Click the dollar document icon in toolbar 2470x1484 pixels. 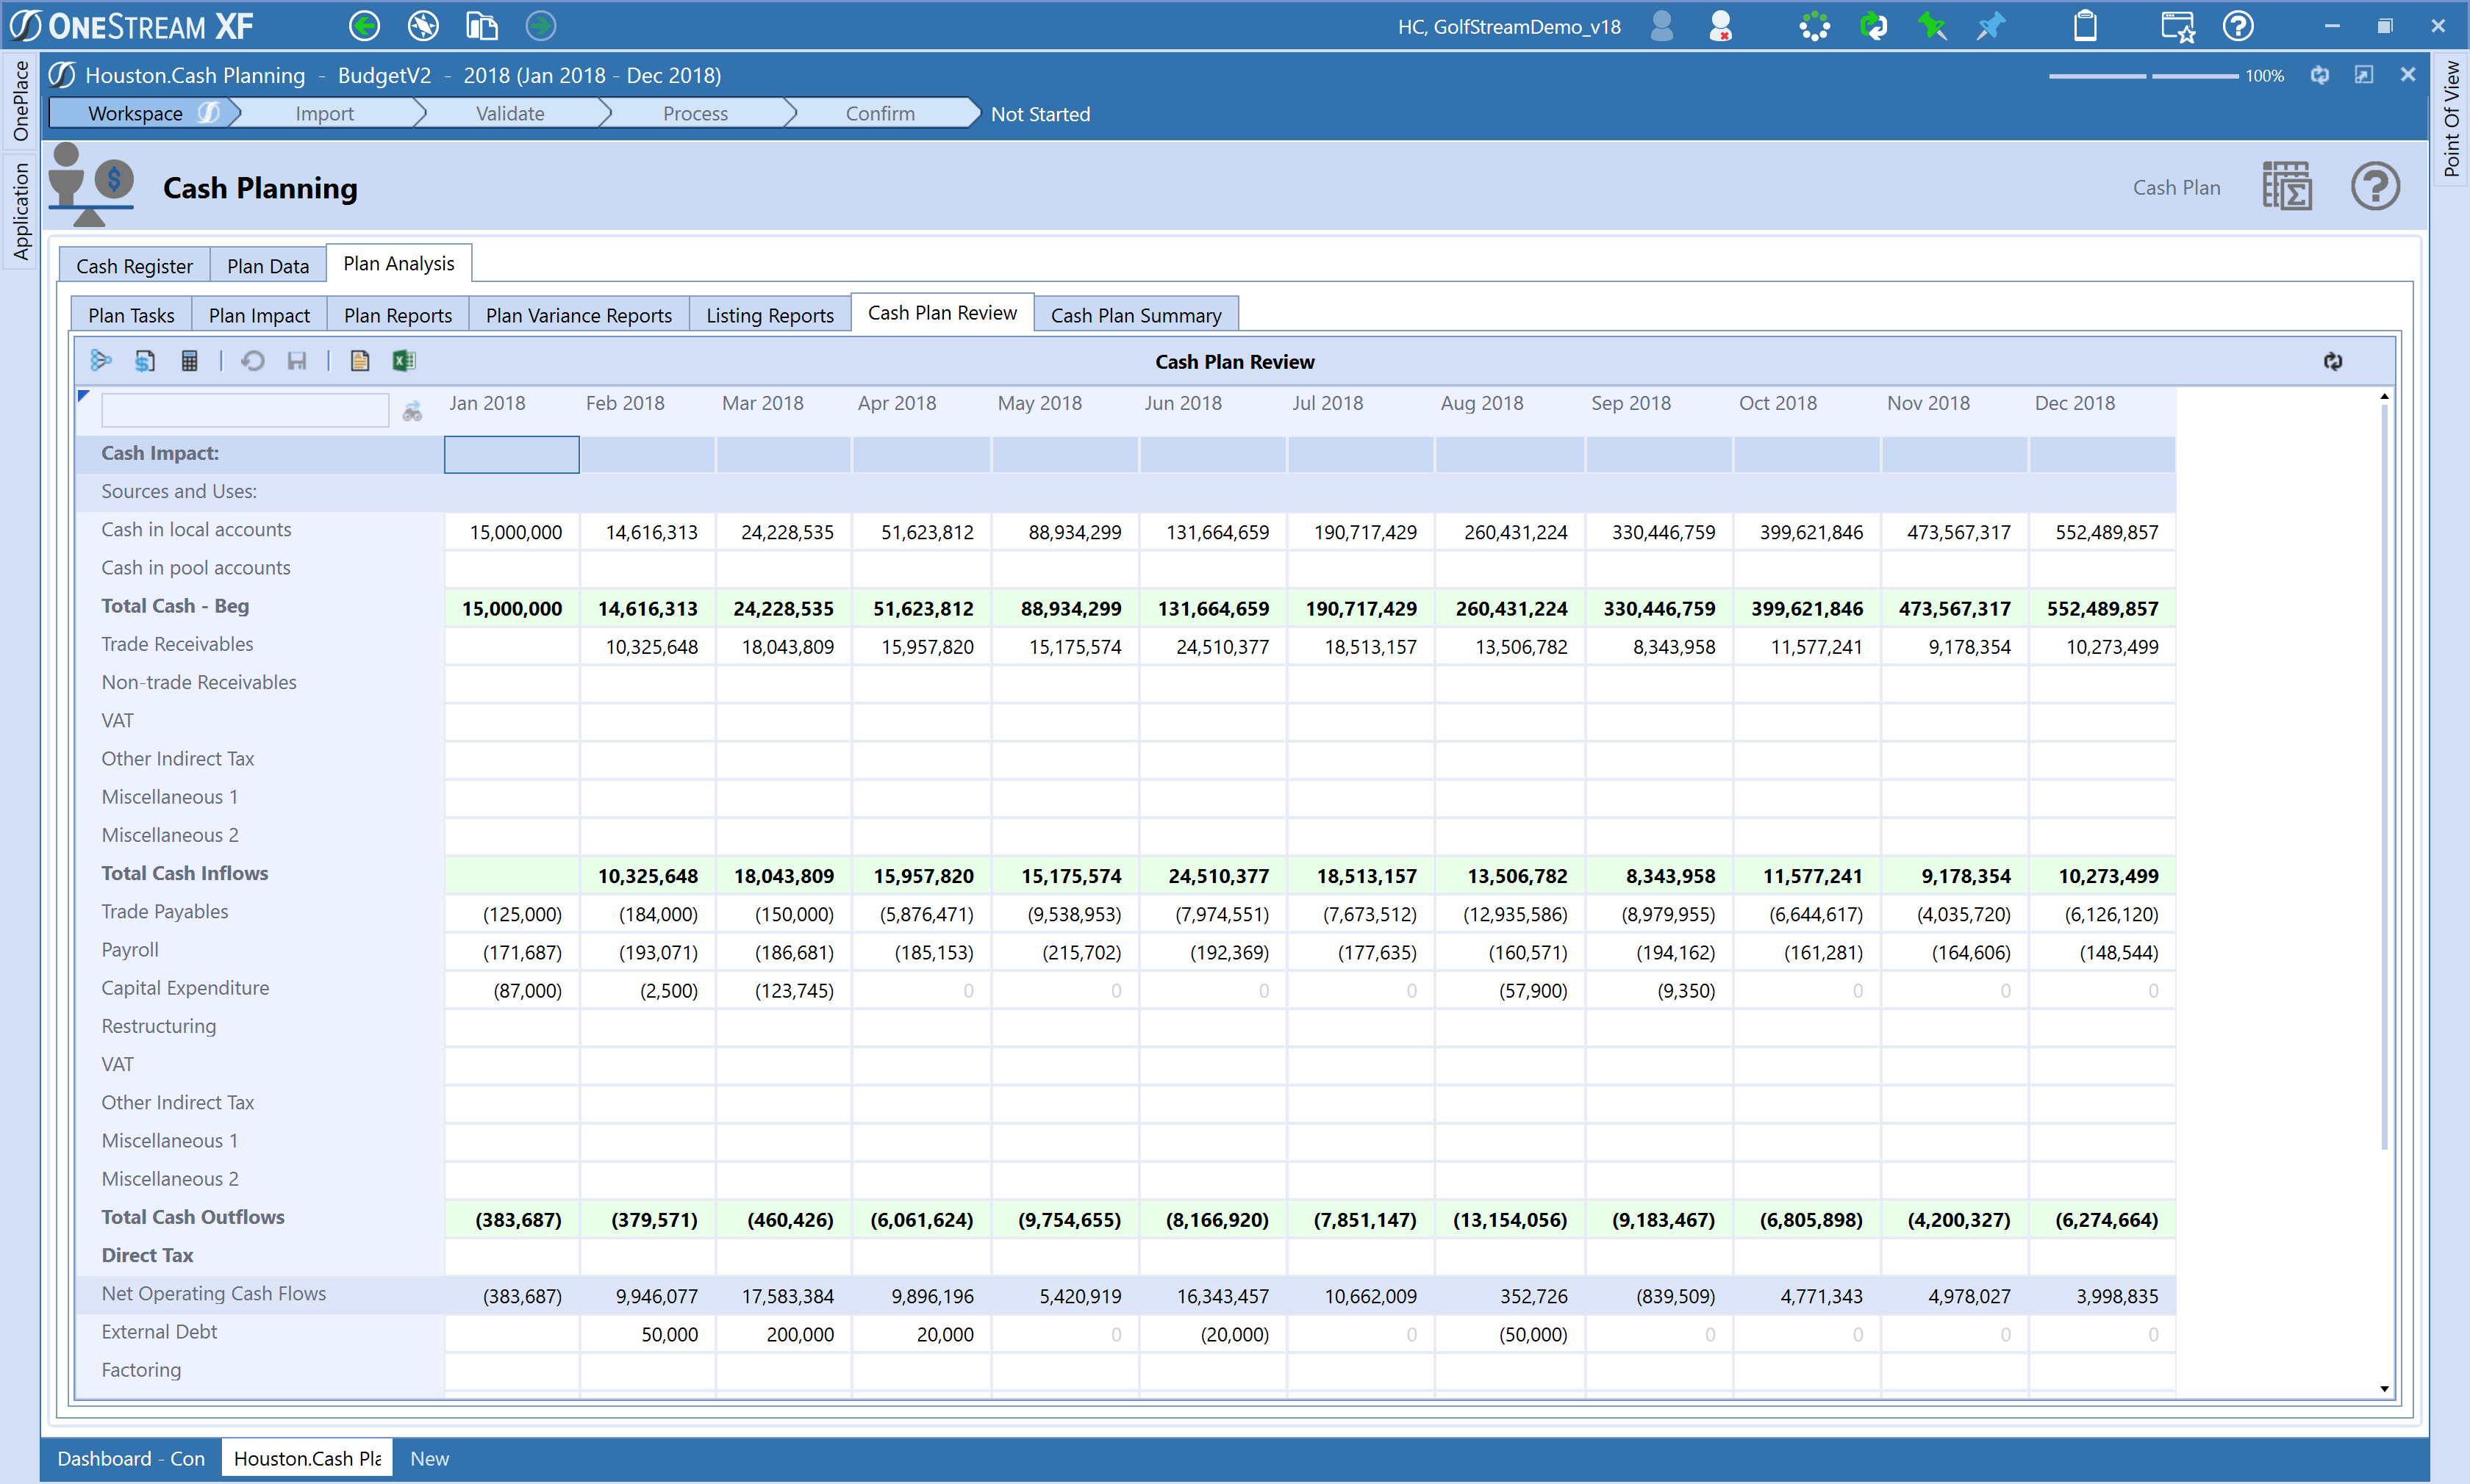click(x=145, y=361)
